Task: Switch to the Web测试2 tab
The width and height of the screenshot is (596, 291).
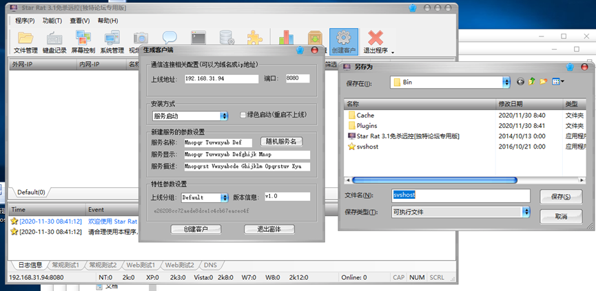Action: point(179,265)
